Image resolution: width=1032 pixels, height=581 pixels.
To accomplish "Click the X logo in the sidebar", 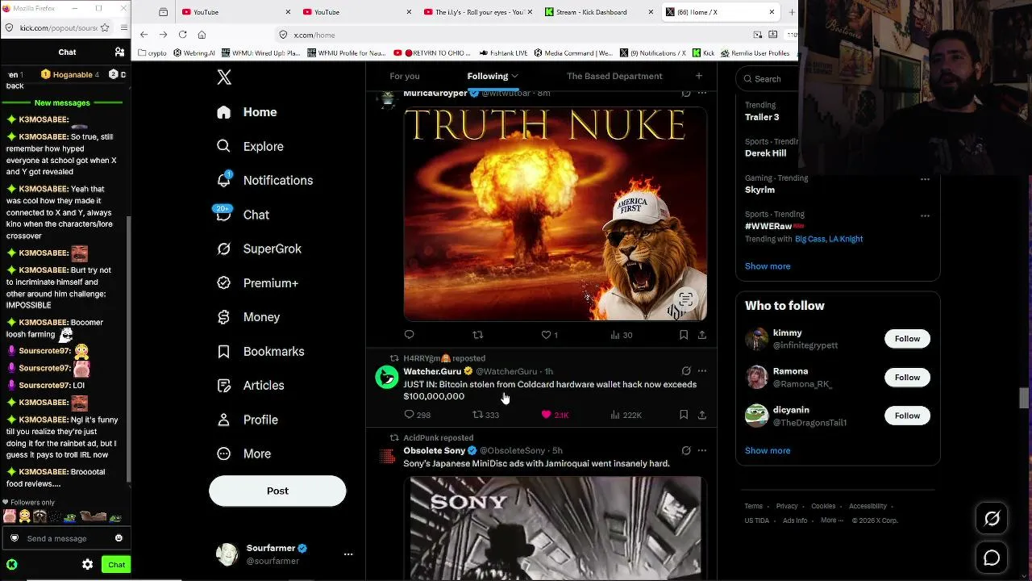I will tap(224, 77).
